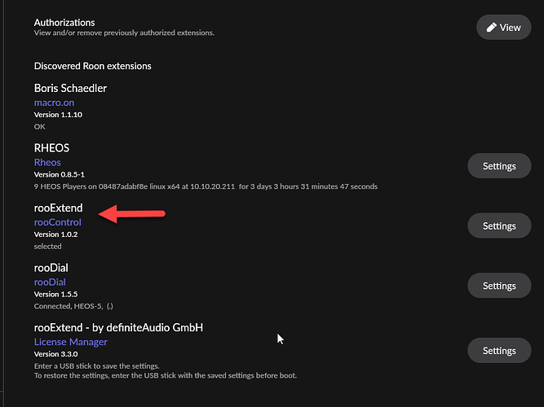Click the Version 3.3.0 label

(55, 354)
